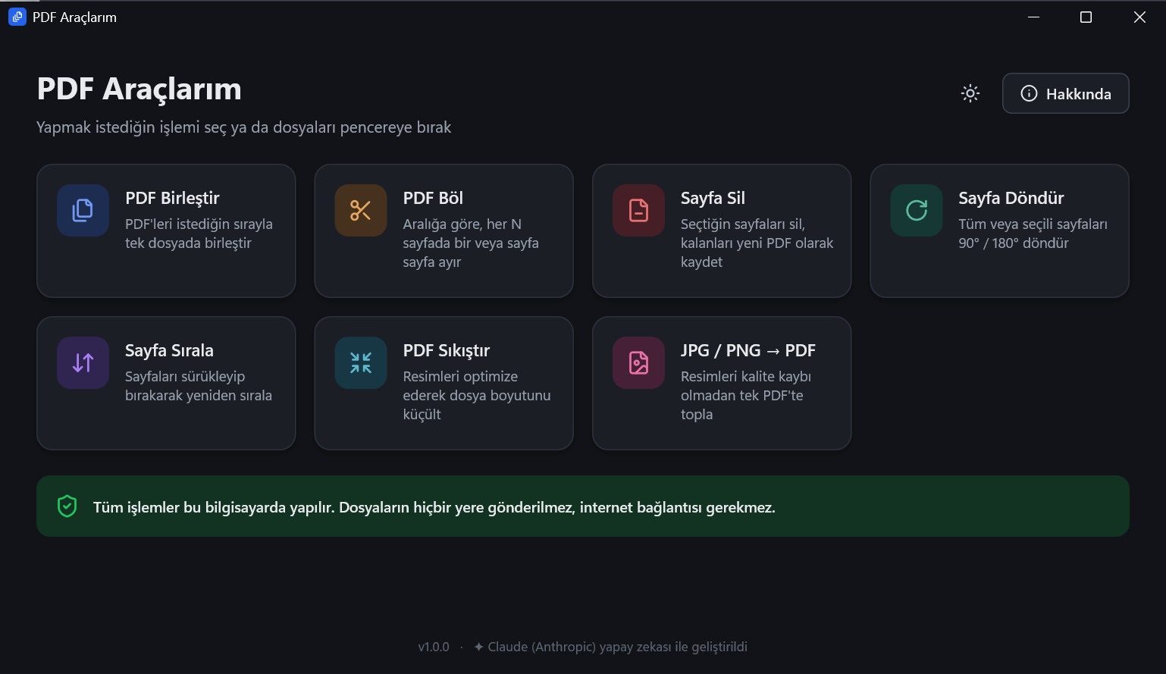This screenshot has width=1166, height=674.
Task: Click the green shield privacy icon
Action: [67, 506]
